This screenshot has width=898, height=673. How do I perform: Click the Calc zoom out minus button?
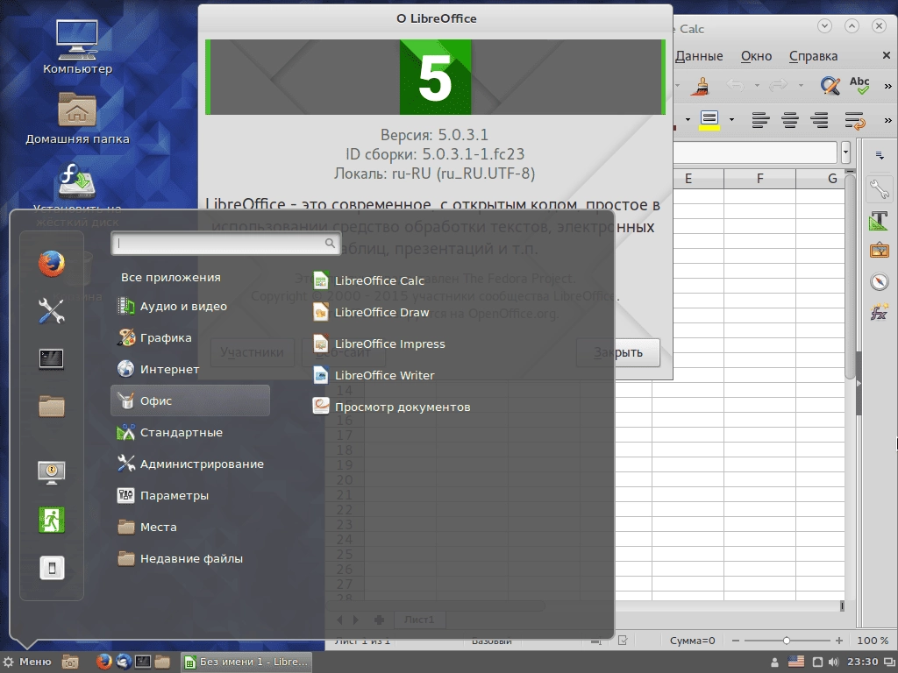click(736, 641)
